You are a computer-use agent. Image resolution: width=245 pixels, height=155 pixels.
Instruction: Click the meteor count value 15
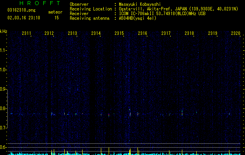(56, 18)
